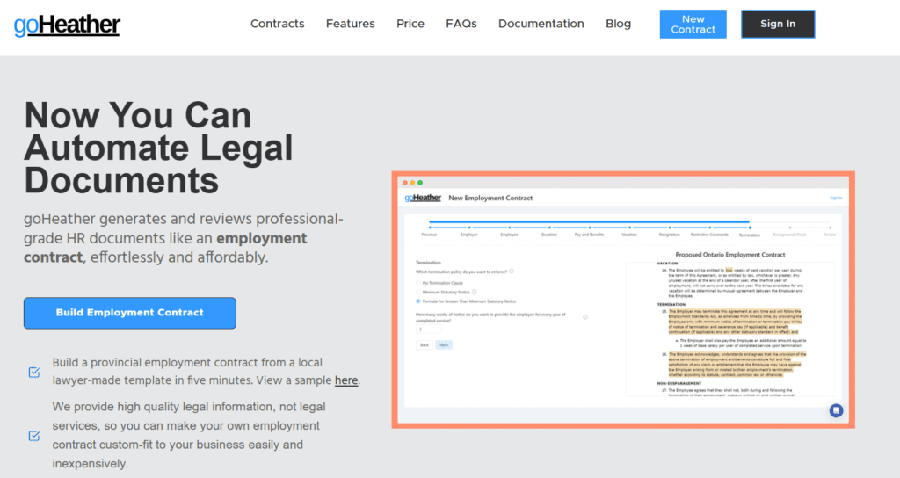
Task: Click help icon beside weeks of notice question
Action: [x=585, y=316]
